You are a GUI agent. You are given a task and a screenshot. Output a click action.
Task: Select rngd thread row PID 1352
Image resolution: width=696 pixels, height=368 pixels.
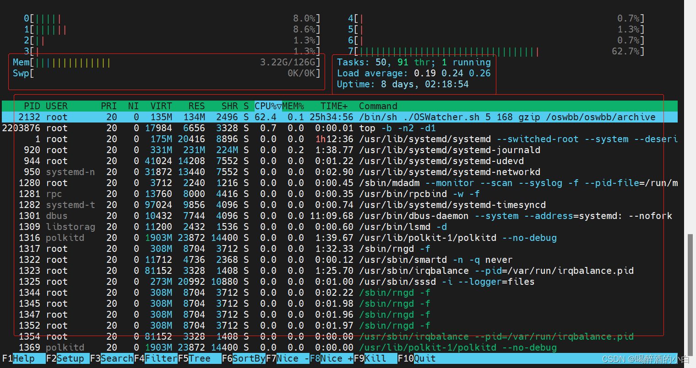tap(340, 325)
